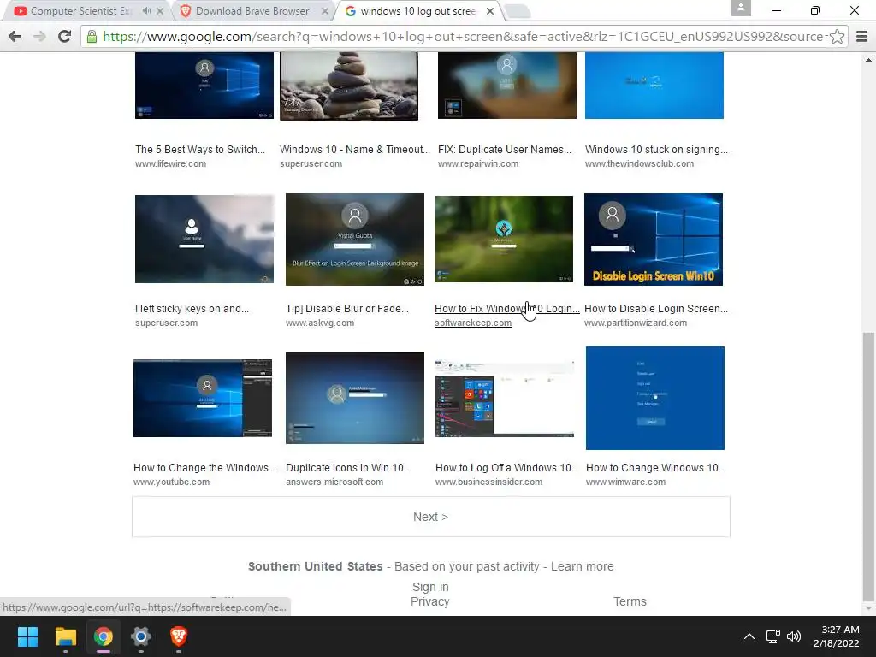
Task: Open the Chrome hamburger menu
Action: [x=861, y=37]
